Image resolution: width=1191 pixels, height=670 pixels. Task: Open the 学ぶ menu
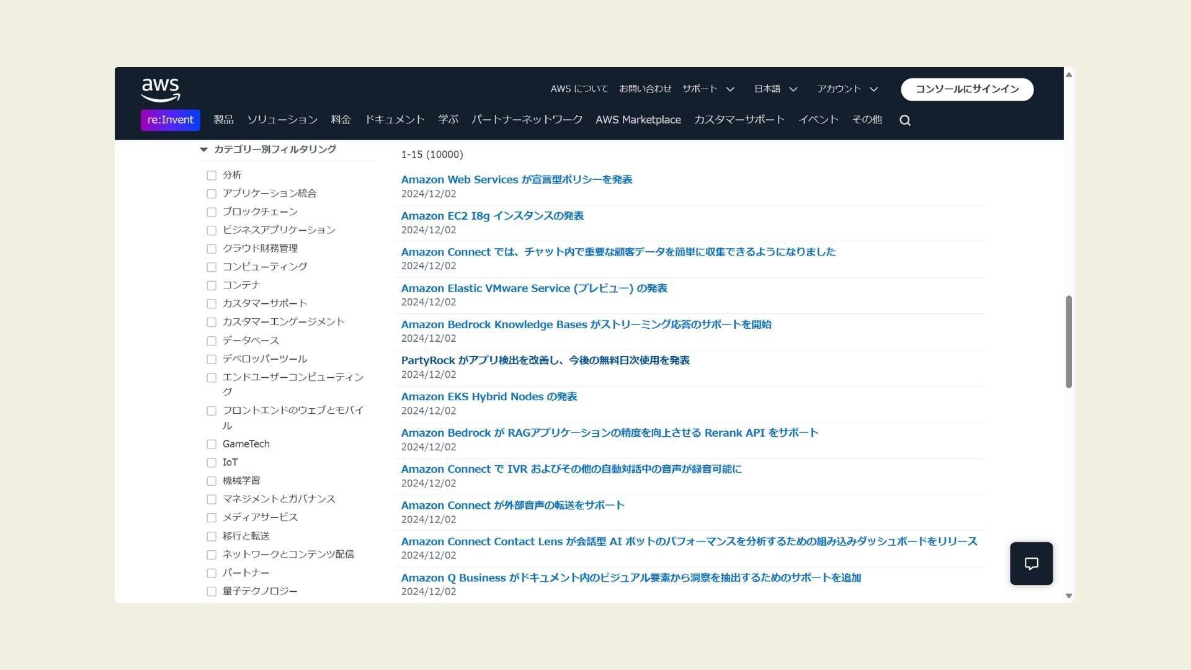(x=448, y=120)
